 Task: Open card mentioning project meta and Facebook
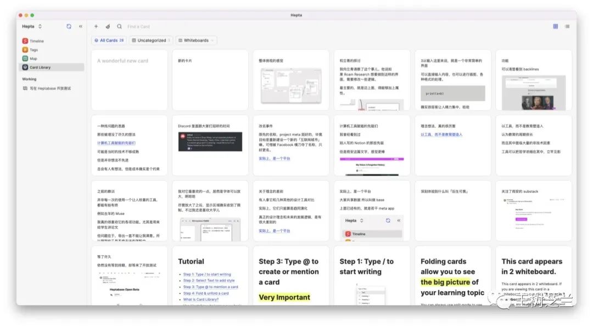coord(291,145)
